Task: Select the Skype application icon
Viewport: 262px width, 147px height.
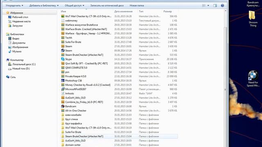Action: (x=63, y=59)
